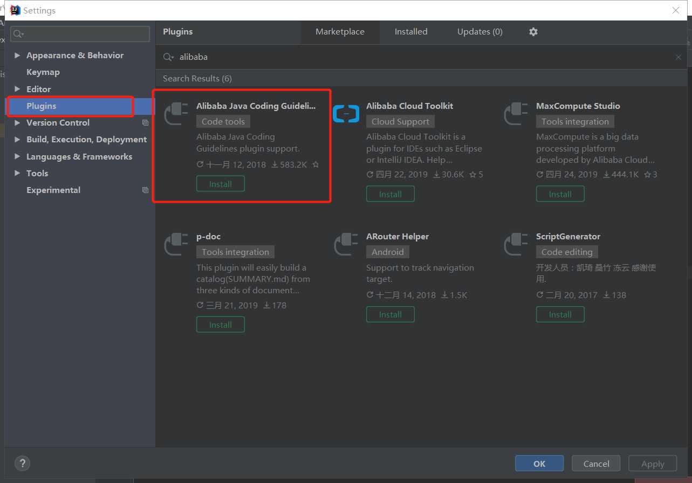Click the Code editing category tag

click(567, 252)
